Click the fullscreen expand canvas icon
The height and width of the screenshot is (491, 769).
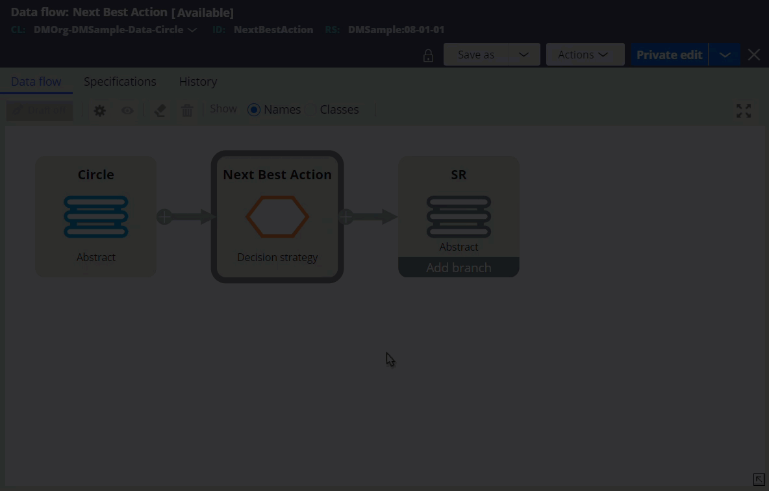click(743, 111)
